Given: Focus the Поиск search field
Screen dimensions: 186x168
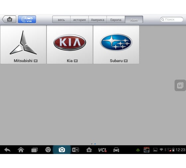Looking at the screenshot, I should (x=171, y=19).
